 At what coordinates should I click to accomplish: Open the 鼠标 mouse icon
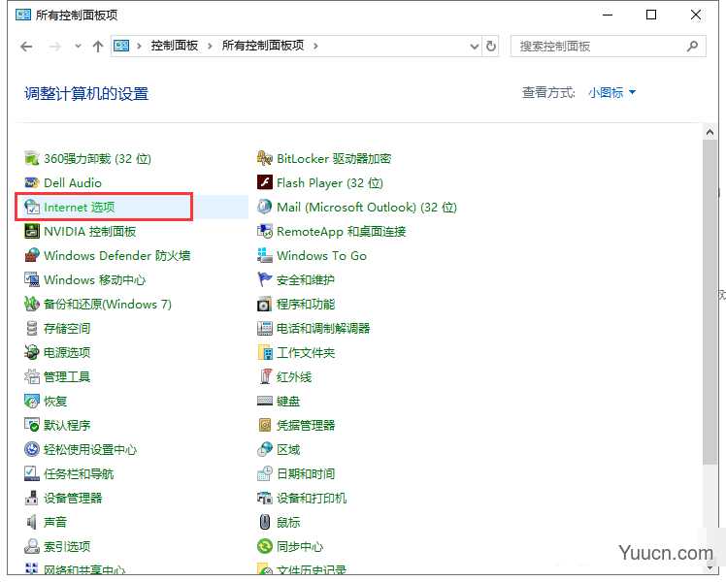pos(264,522)
